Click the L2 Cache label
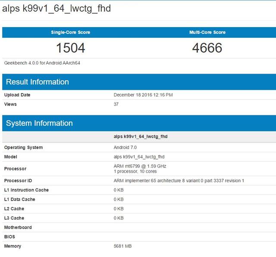Screen dimensions: 276x257 (14, 208)
